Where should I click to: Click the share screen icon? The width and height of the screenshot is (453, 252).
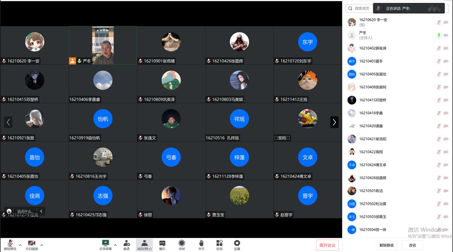[x=105, y=243]
